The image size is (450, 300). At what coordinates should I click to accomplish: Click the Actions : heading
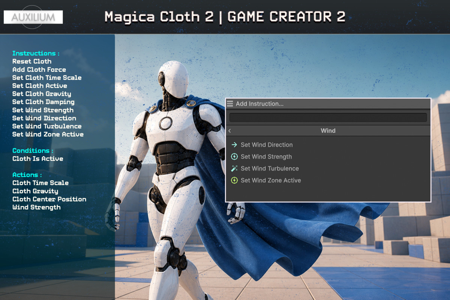point(27,175)
